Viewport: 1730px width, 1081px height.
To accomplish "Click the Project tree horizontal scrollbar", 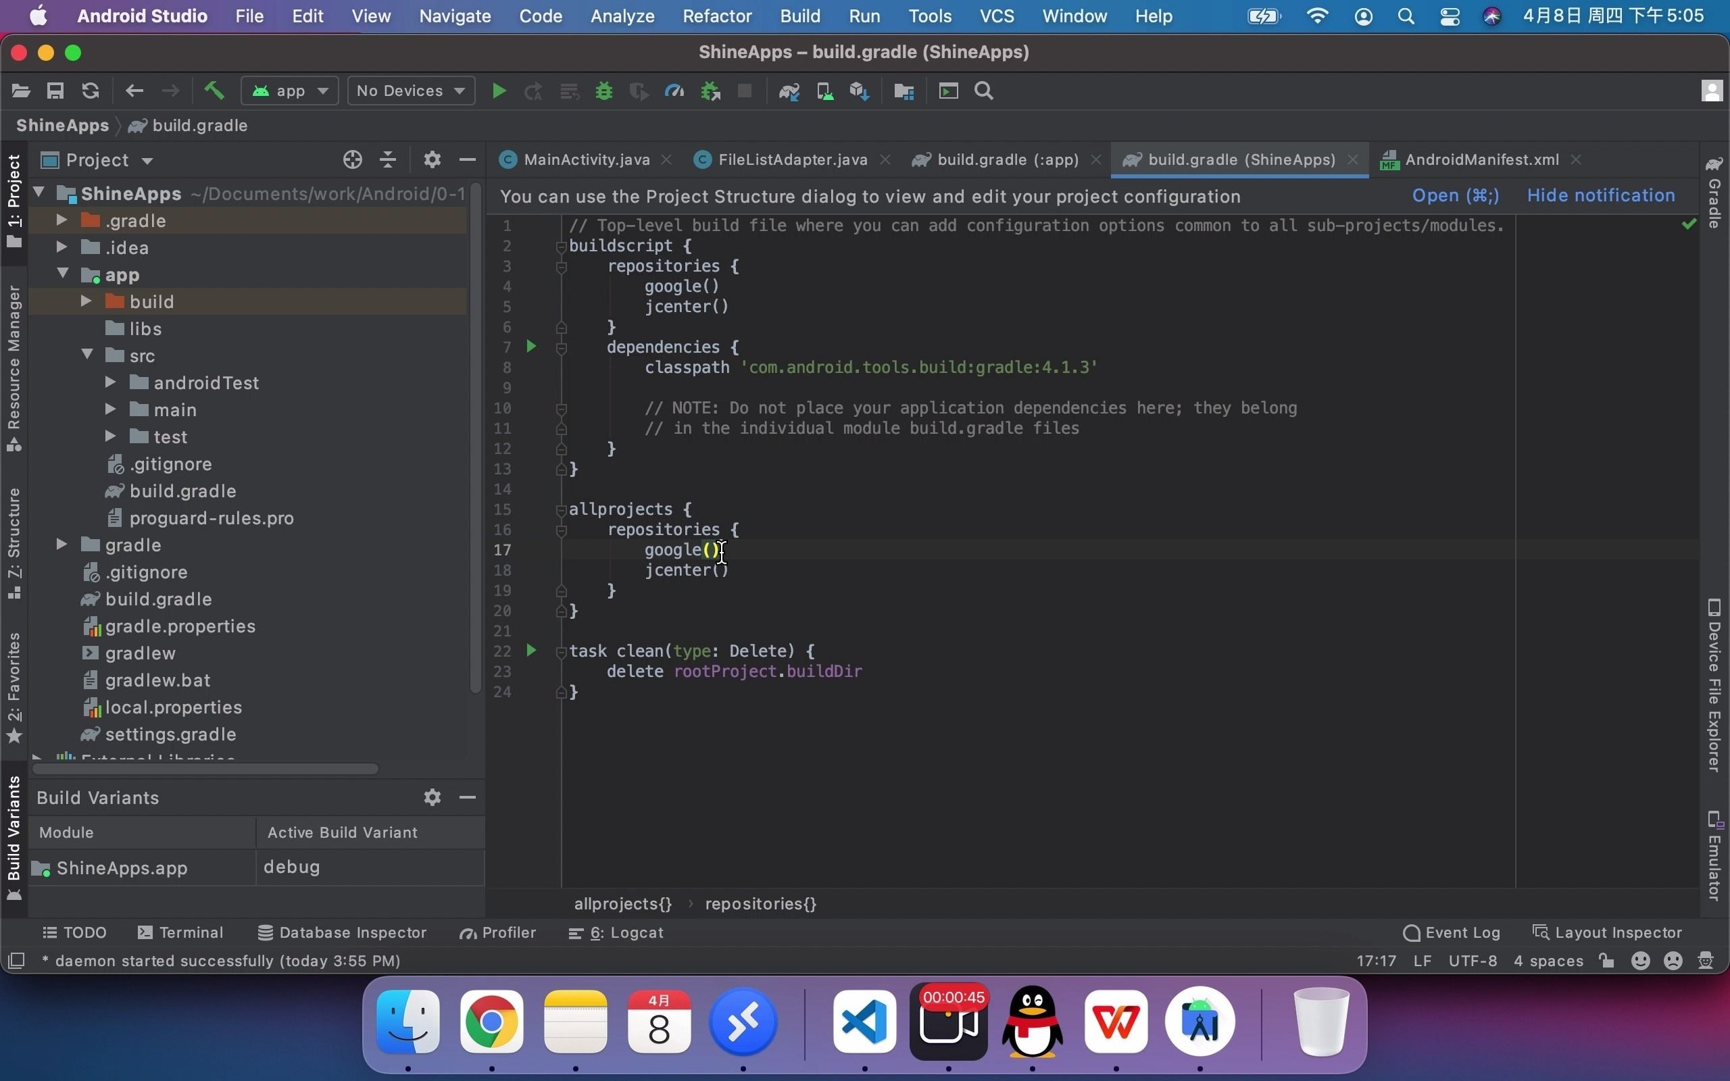I will click(205, 769).
